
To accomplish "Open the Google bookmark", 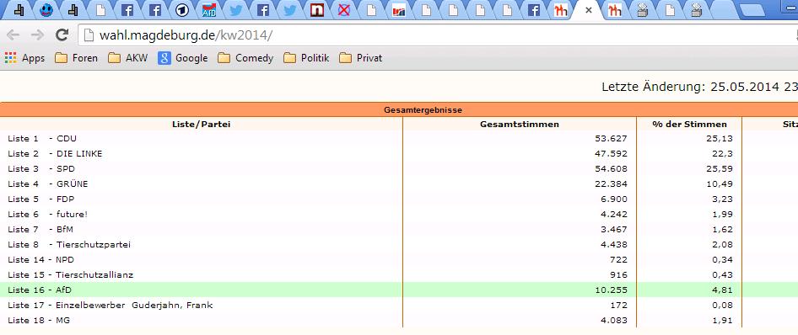I will click(x=183, y=58).
